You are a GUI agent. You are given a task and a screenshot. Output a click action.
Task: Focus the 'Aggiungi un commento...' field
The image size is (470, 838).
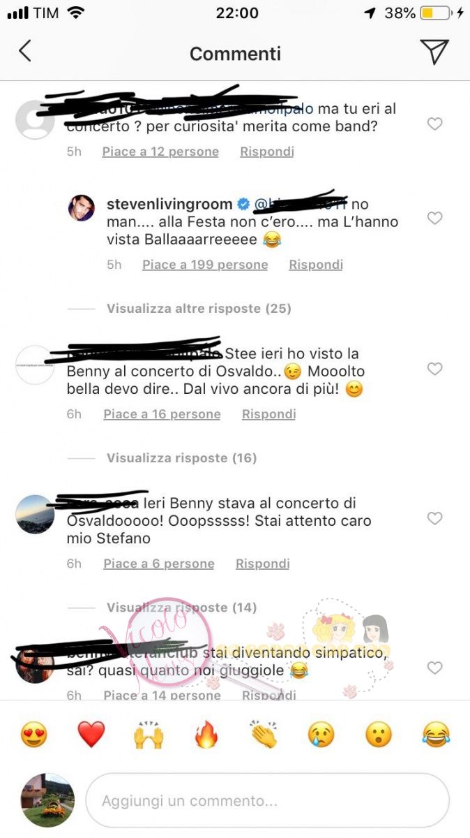point(267,800)
